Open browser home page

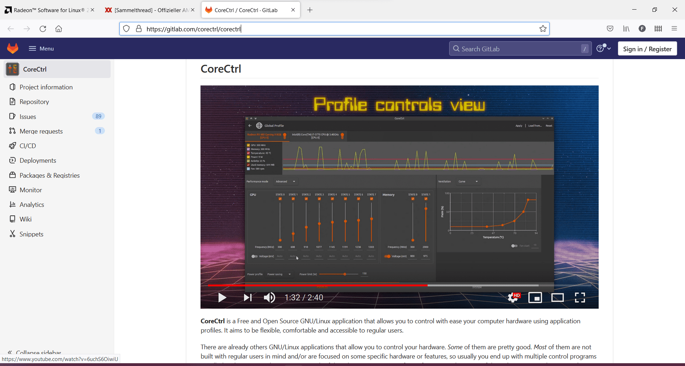(x=59, y=29)
